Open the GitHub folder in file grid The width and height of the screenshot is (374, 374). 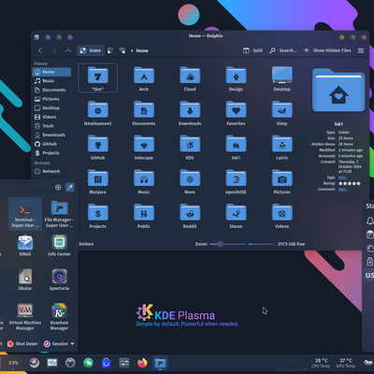97,147
